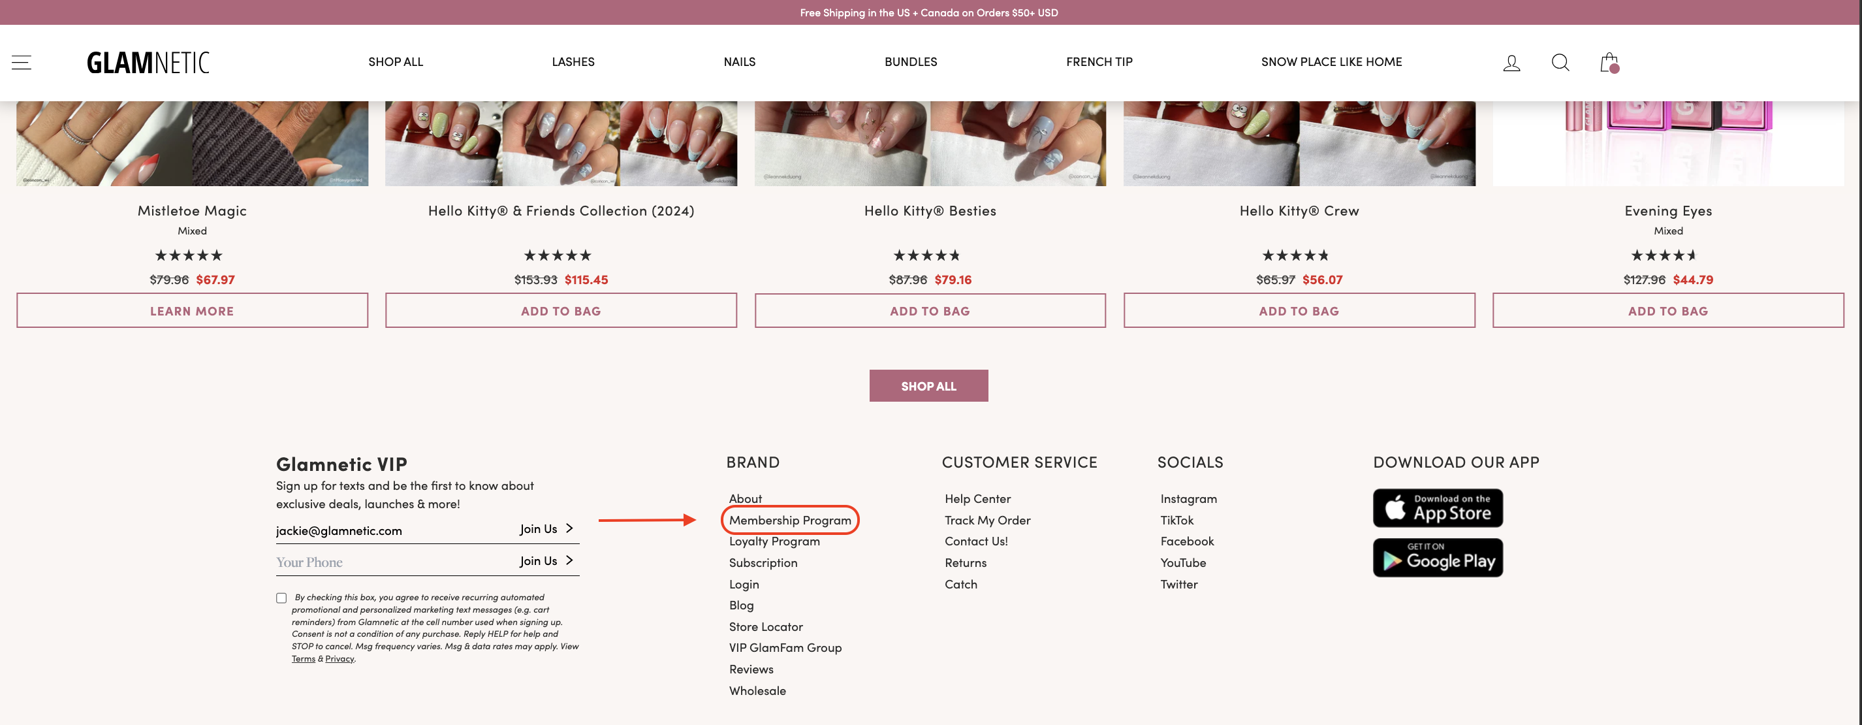Click the Your Phone input field

pos(394,562)
